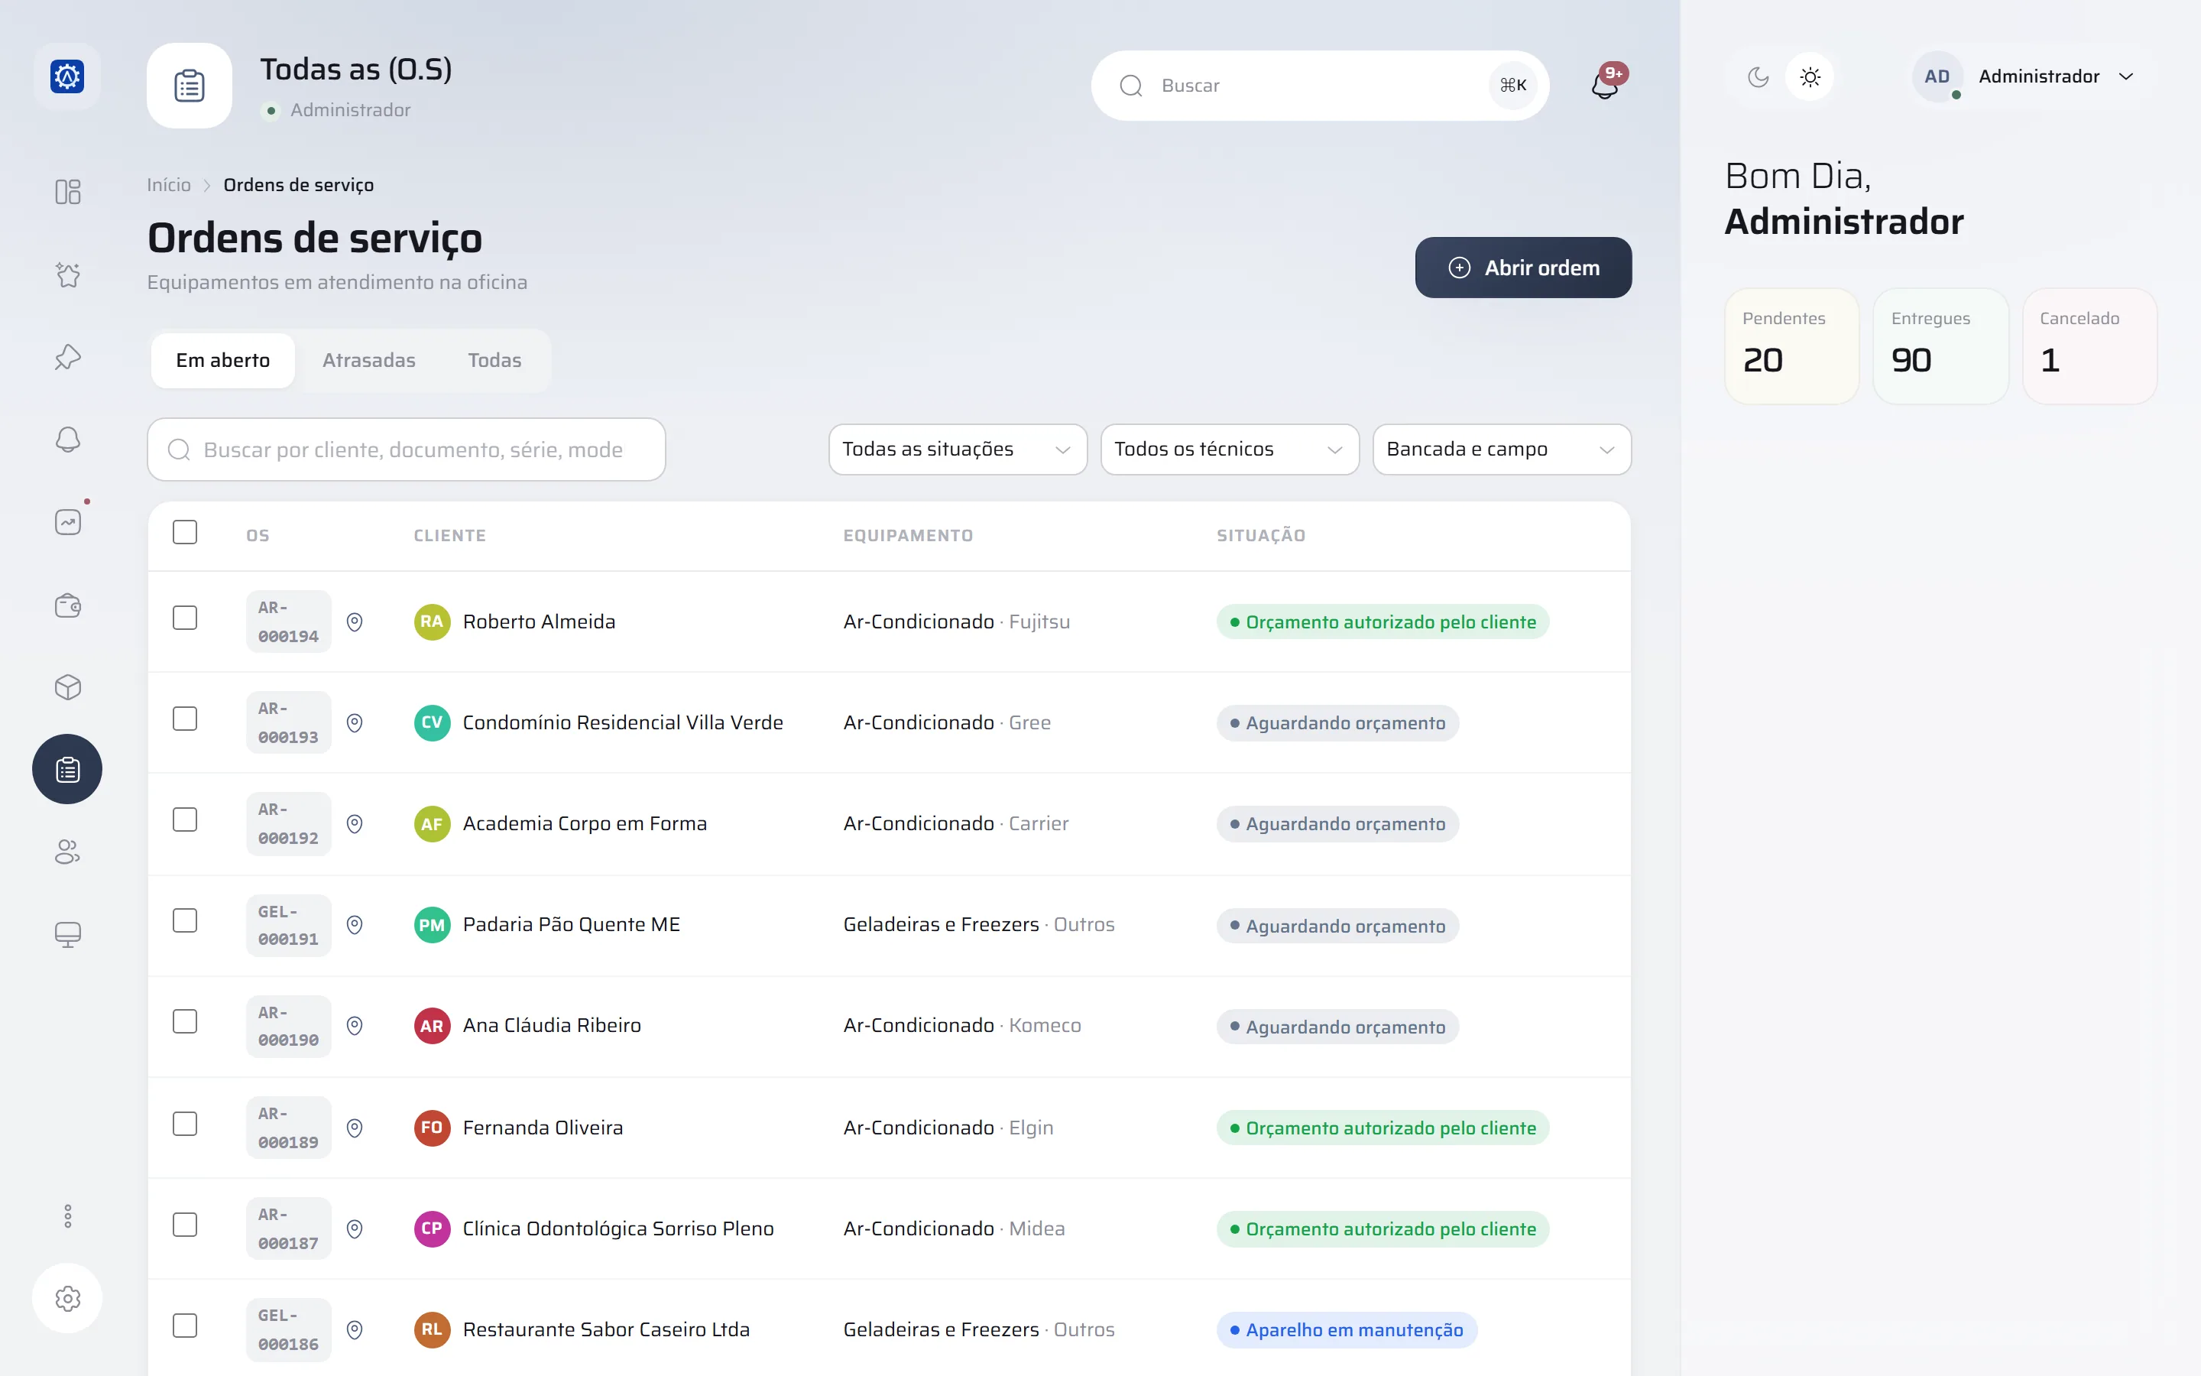Open the chart reports icon in sidebar
The image size is (2201, 1376).
(x=67, y=521)
